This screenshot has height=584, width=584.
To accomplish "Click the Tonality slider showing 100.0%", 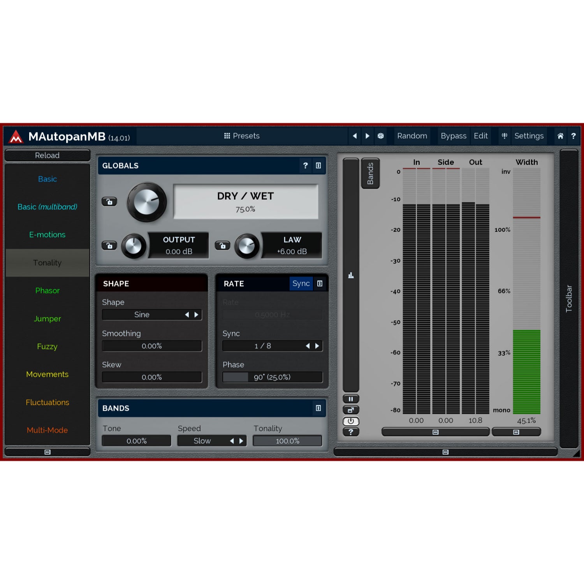I will coord(287,441).
